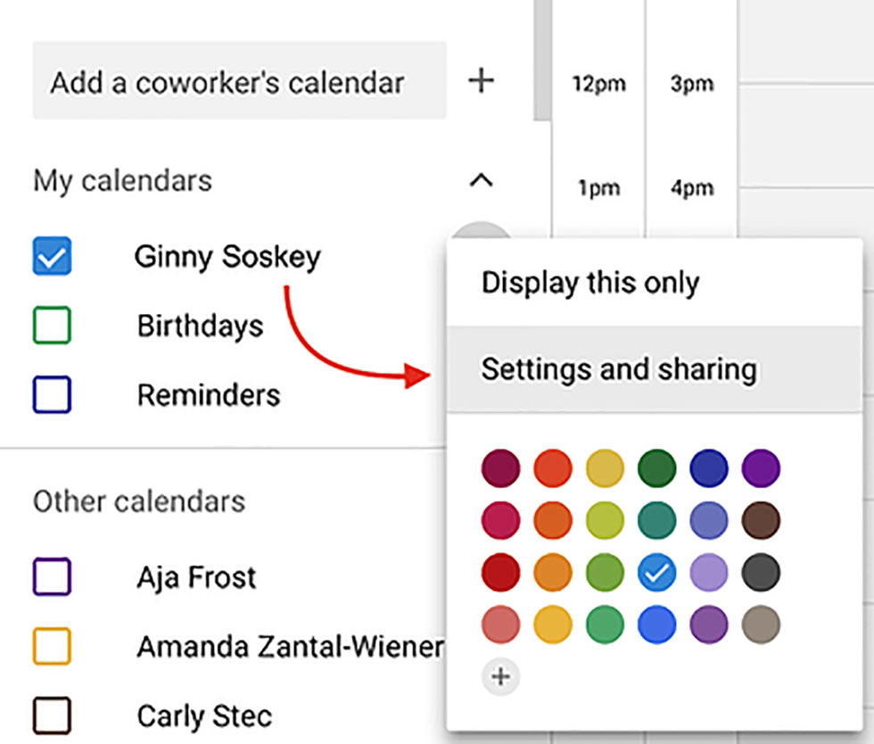Check the Reminders calendar checkbox
874x744 pixels.
pyautogui.click(x=52, y=394)
